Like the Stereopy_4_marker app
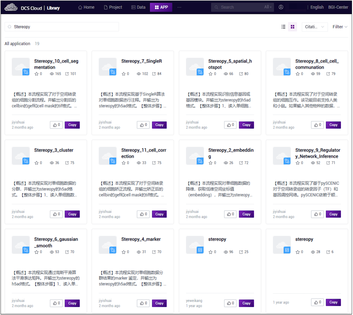Image resolution: width=353 pixels, height=315 pixels. click(143, 303)
